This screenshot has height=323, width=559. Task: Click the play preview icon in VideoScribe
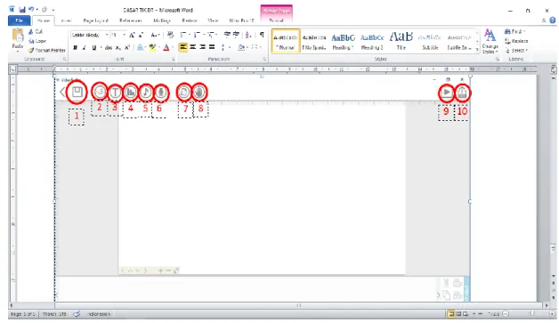tap(446, 93)
